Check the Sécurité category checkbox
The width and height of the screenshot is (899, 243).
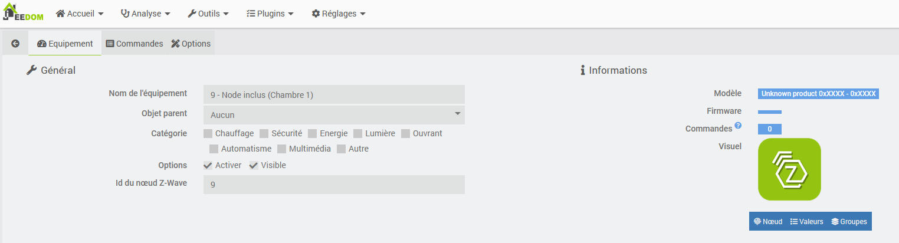(264, 133)
